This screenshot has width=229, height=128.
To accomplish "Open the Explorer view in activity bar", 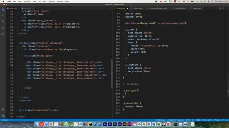I will [3, 9].
